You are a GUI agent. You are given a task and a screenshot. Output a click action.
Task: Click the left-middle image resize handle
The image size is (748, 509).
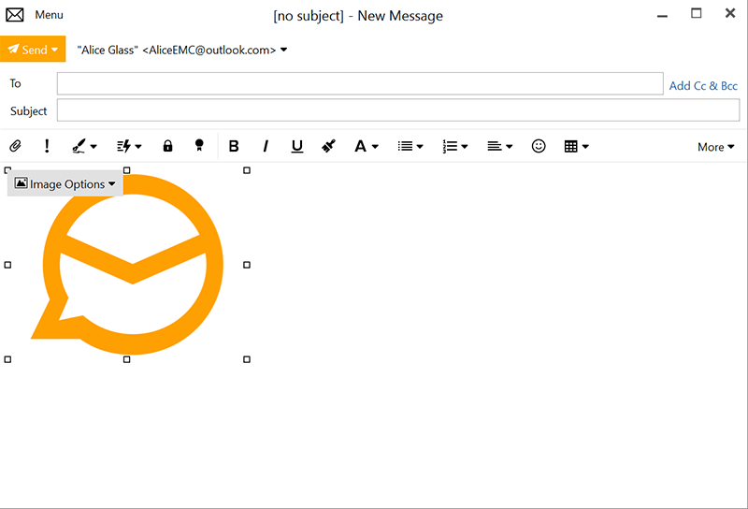pyautogui.click(x=7, y=265)
